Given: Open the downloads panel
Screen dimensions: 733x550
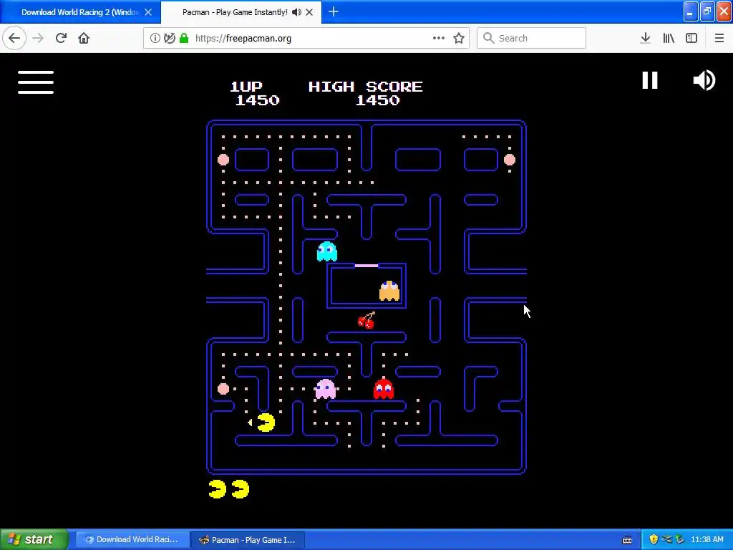Looking at the screenshot, I should [x=646, y=38].
